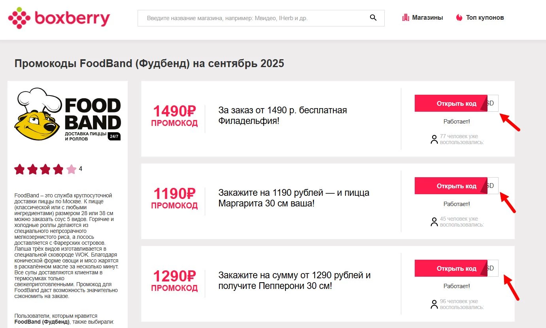Open the Топ купонов menu item
Viewport: 546px width, 328px height.
point(485,17)
